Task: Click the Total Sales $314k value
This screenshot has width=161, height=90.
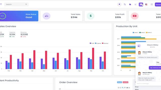Action: click(74, 17)
